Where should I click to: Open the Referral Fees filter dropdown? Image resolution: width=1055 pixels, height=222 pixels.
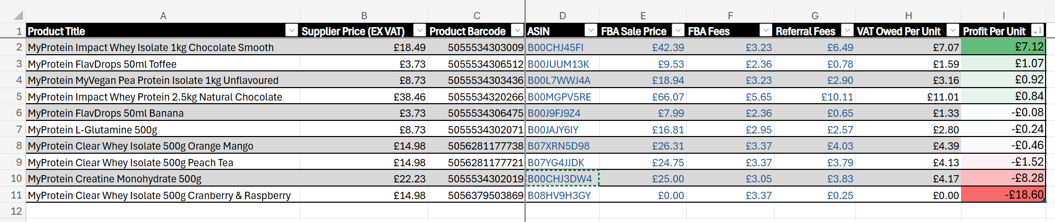click(847, 31)
